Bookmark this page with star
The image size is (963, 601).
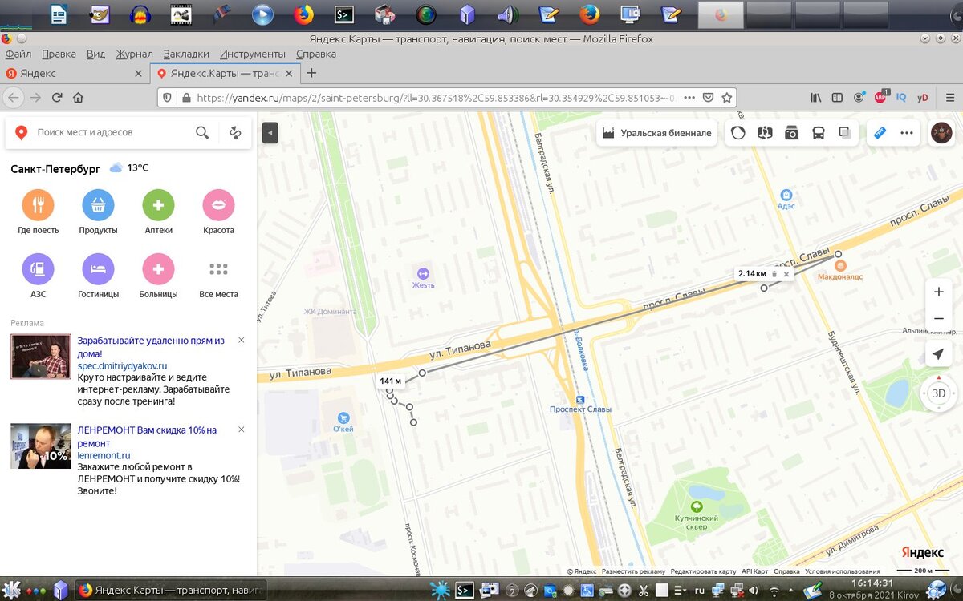pos(727,98)
